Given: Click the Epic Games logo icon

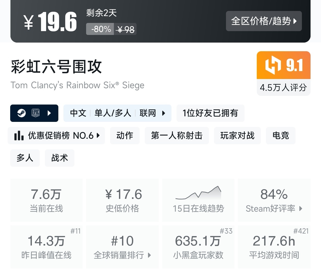Looking at the screenshot, I should point(35,113).
